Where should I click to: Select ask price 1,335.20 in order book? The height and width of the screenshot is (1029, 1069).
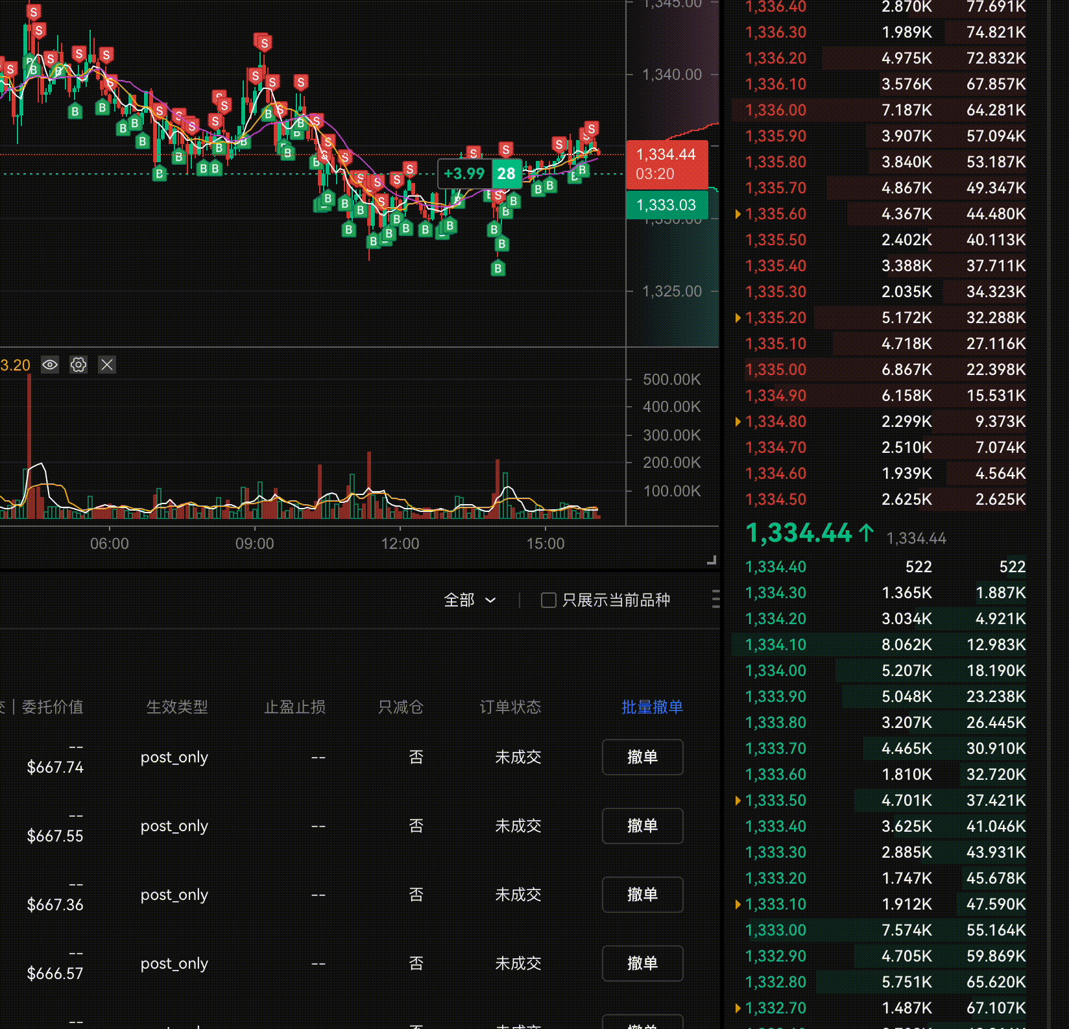(776, 317)
